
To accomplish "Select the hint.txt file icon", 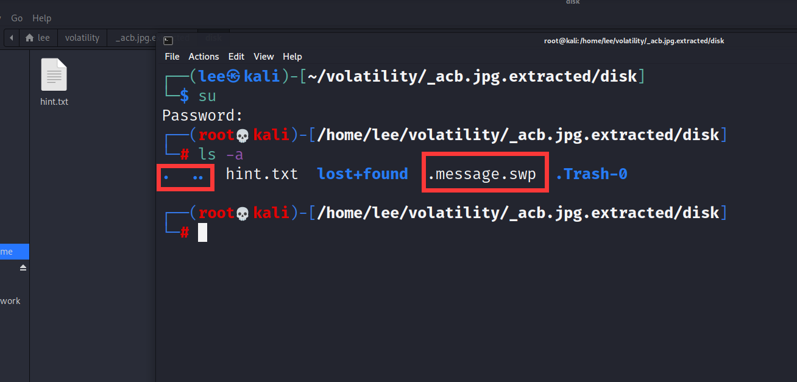I will [x=54, y=75].
